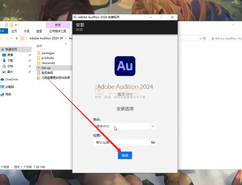Open OneDrive in the navigation pane
This screenshot has height=185, width=242.
pyautogui.click(x=11, y=79)
